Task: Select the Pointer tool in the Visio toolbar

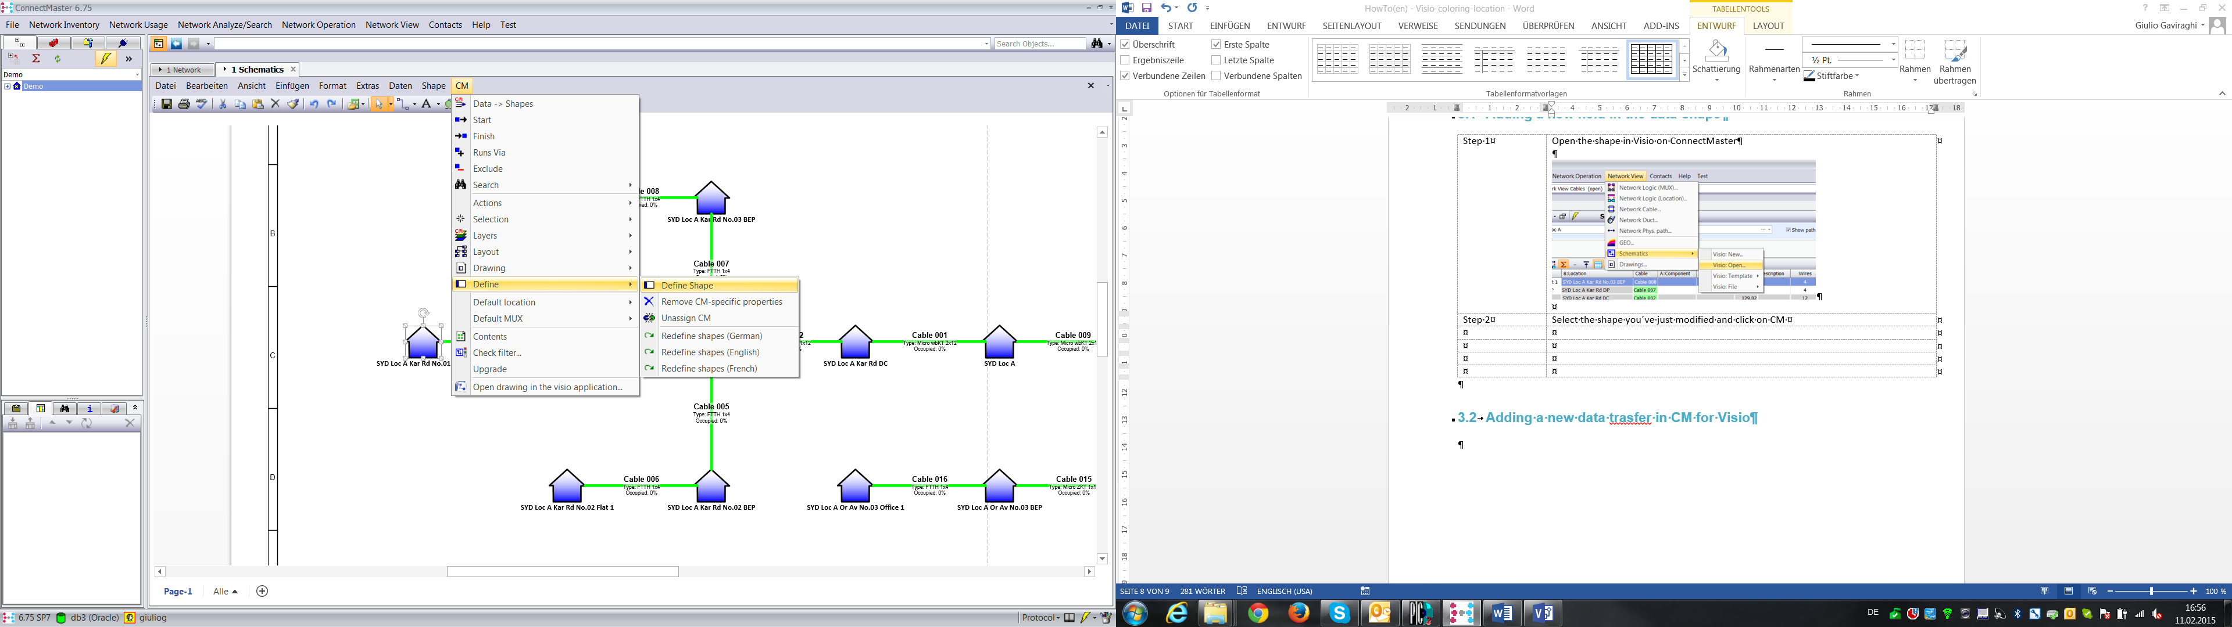Action: tap(378, 104)
